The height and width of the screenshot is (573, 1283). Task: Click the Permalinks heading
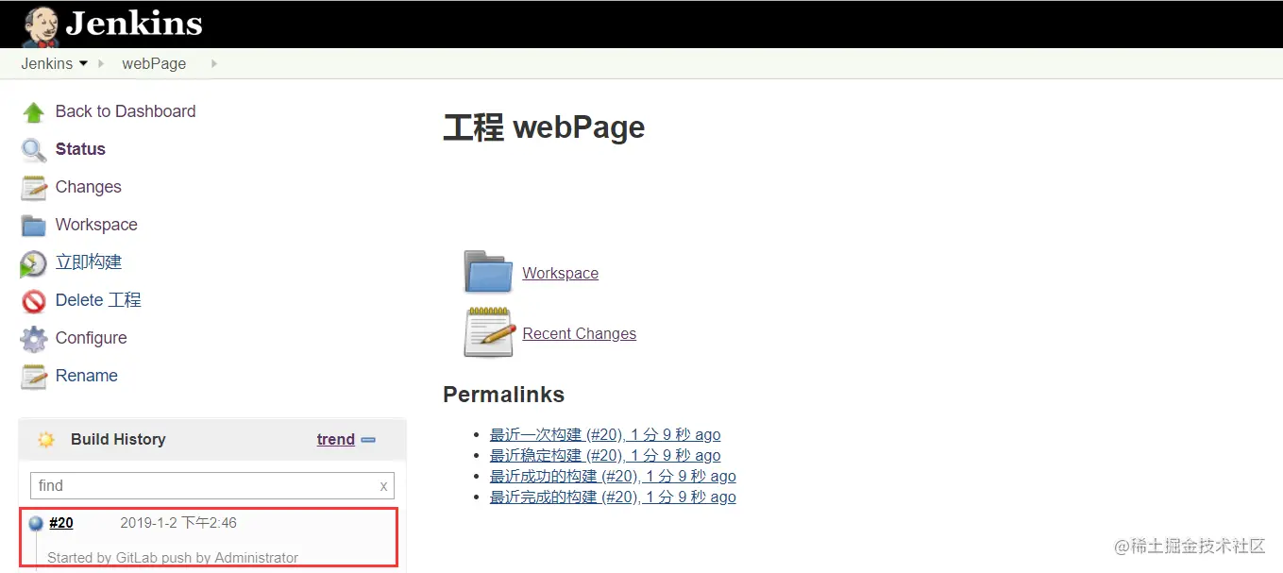click(503, 395)
